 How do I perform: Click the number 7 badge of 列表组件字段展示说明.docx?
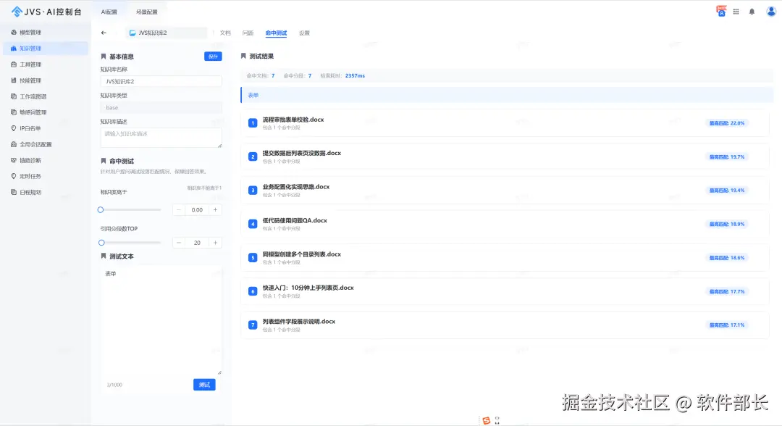253,325
